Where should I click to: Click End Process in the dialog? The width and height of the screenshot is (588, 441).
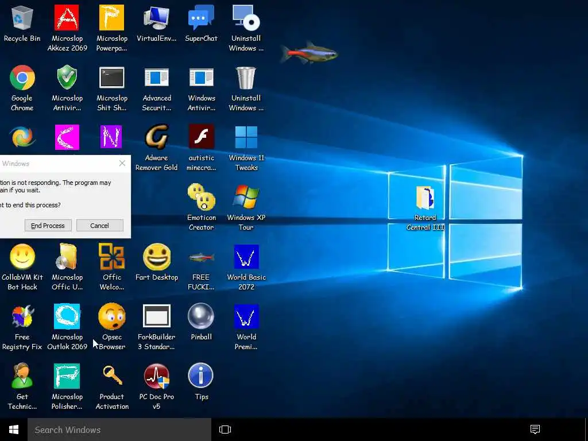(x=48, y=226)
